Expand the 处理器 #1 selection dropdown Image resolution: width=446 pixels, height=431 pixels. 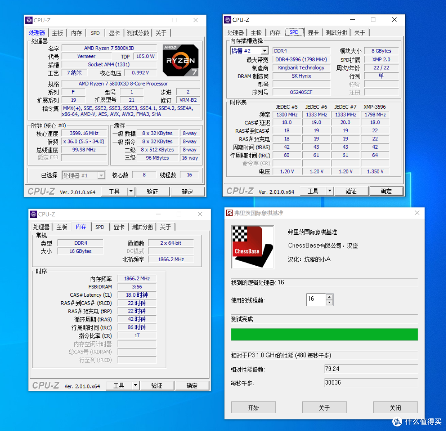tap(101, 175)
